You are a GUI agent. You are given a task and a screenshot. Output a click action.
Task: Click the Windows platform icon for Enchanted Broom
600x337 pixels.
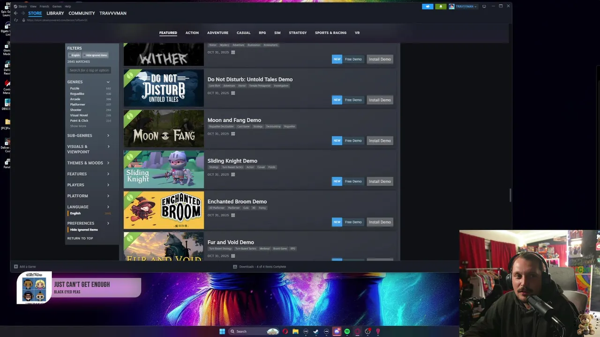pyautogui.click(x=233, y=215)
